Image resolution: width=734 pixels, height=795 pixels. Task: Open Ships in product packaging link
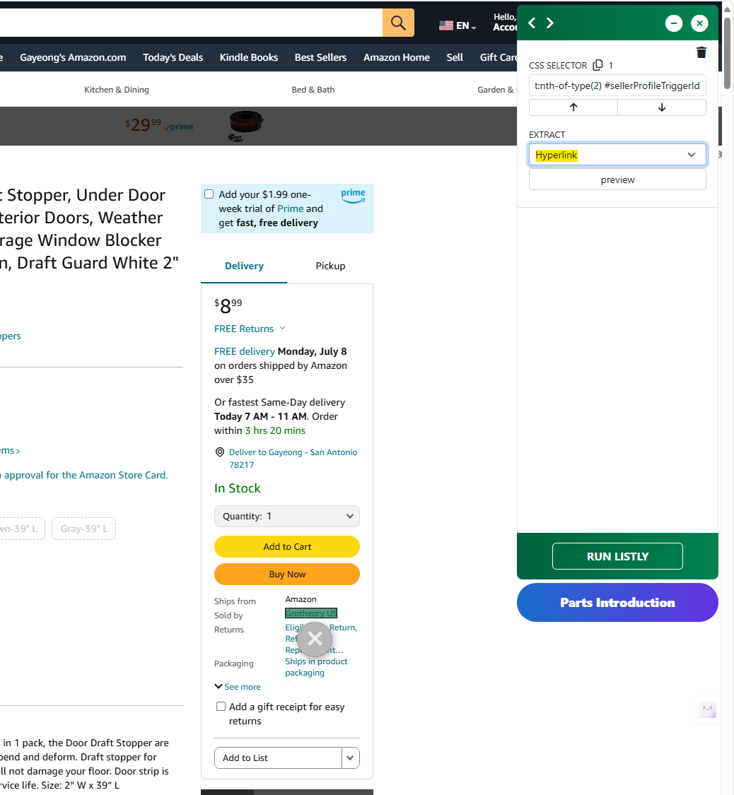click(x=317, y=667)
